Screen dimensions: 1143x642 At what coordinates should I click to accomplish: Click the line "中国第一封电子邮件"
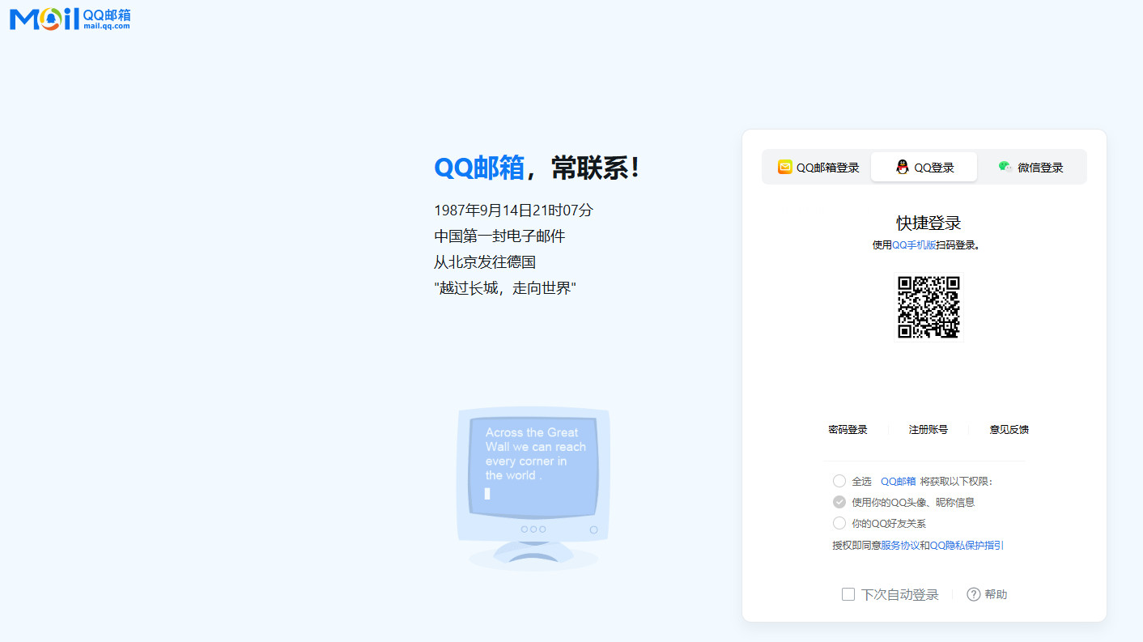[499, 236]
